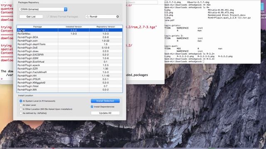Click repository version 1.1-43 cell
Viewport: 266px width, 149px height.
click(106, 75)
